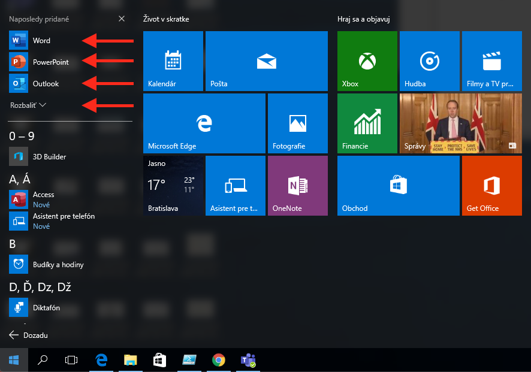Click the Get Office tile

491,186
